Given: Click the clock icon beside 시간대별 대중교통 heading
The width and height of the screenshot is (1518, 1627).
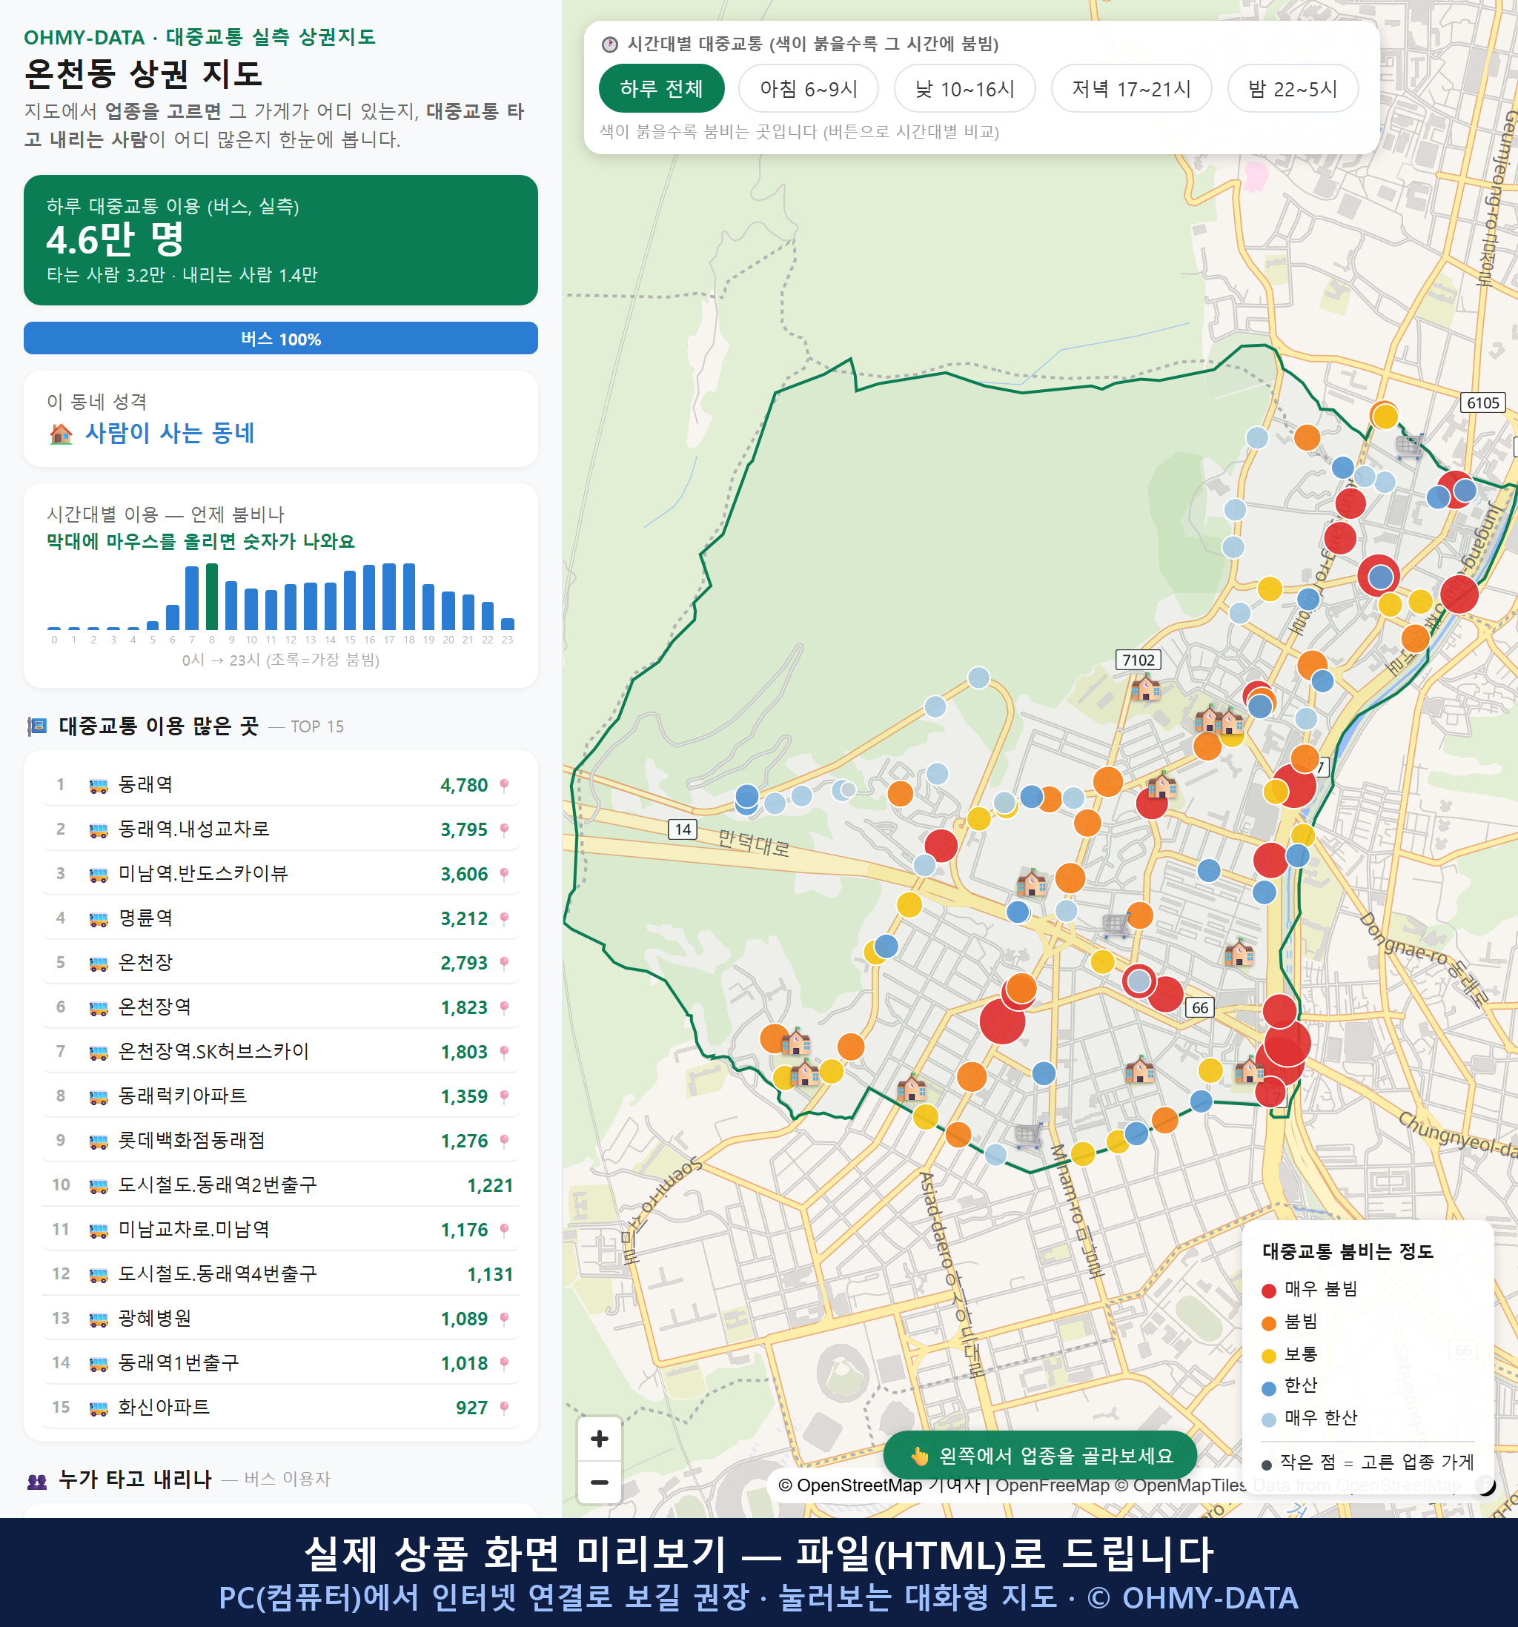Looking at the screenshot, I should click(x=610, y=44).
